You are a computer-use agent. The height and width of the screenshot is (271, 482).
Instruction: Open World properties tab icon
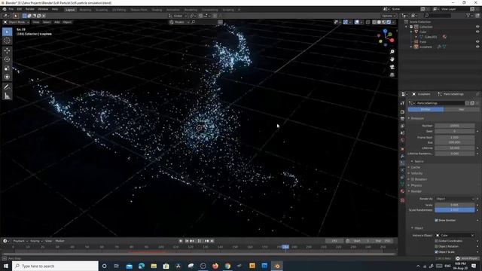(402, 140)
